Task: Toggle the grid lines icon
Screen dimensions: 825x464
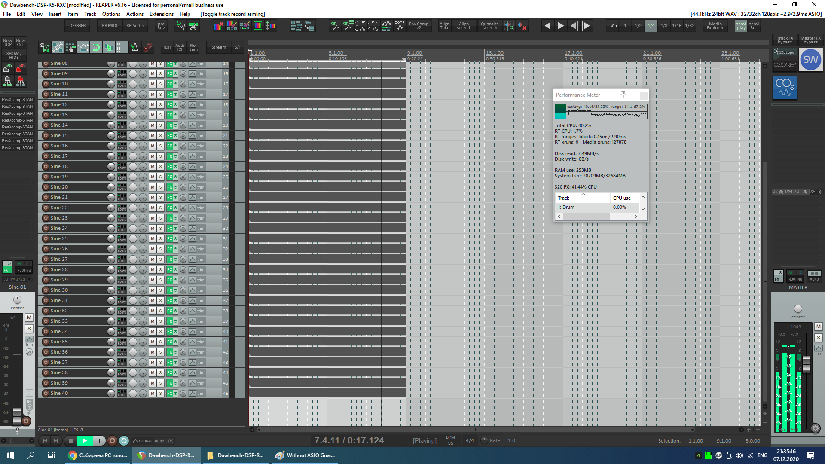Action: (x=122, y=47)
